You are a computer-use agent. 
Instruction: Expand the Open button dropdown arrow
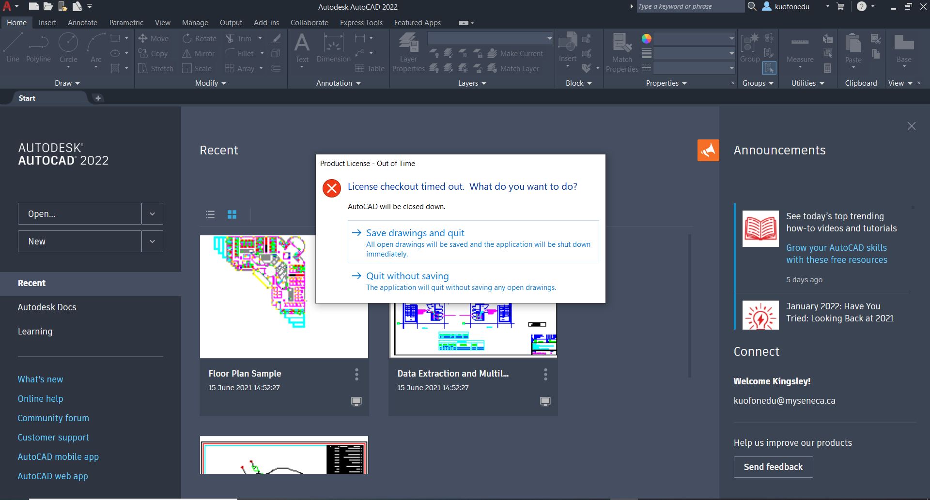(x=152, y=214)
